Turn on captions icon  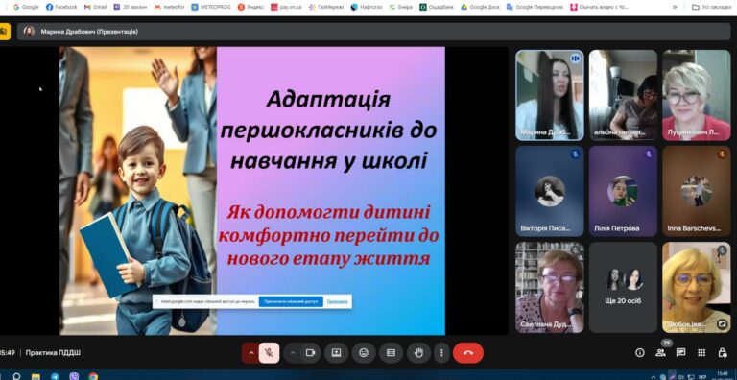coord(391,353)
